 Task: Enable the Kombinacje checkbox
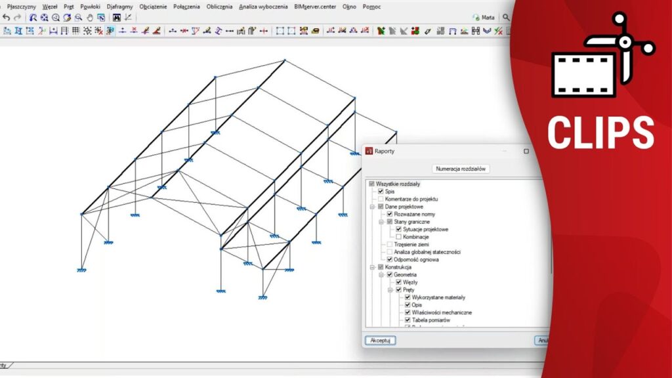[398, 237]
